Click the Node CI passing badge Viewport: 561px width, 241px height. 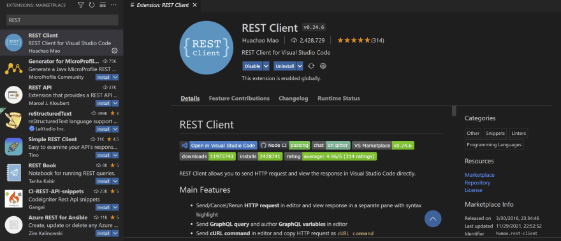tap(284, 146)
